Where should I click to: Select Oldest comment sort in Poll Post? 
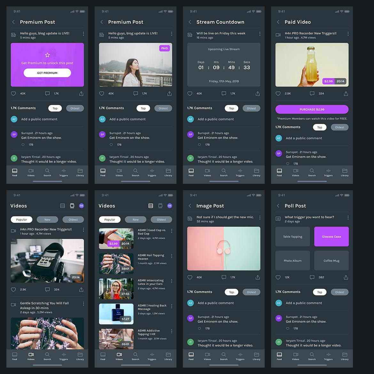click(340, 292)
